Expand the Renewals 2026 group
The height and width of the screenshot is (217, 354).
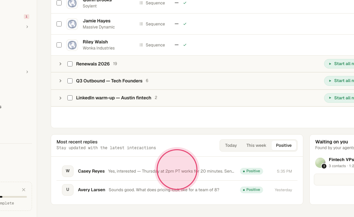[x=60, y=64]
